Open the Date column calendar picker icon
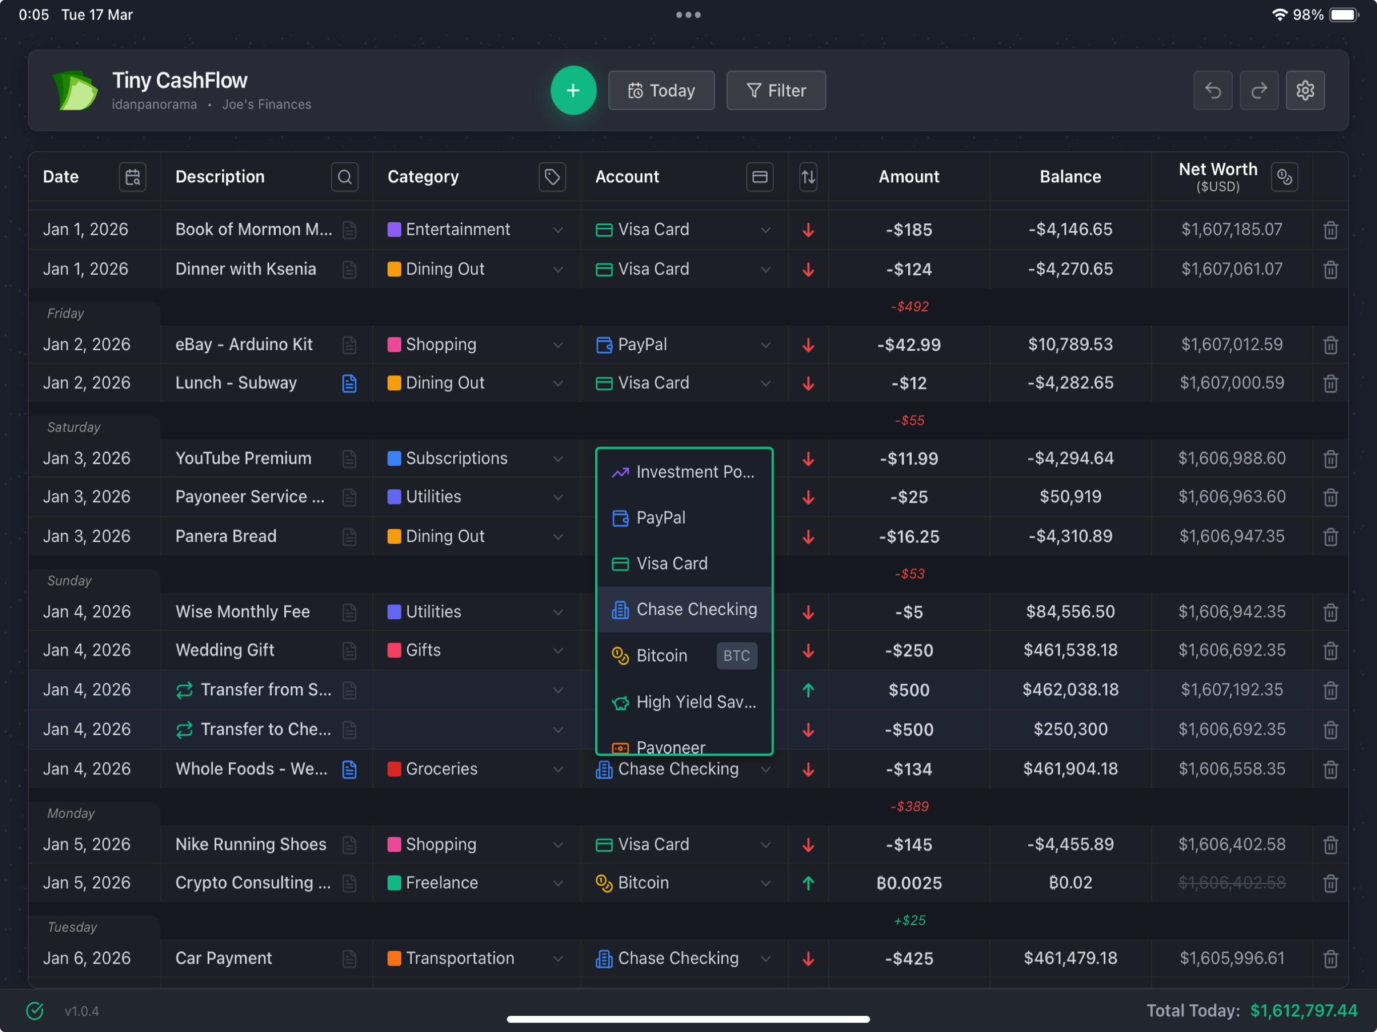This screenshot has height=1032, width=1377. pyautogui.click(x=133, y=177)
